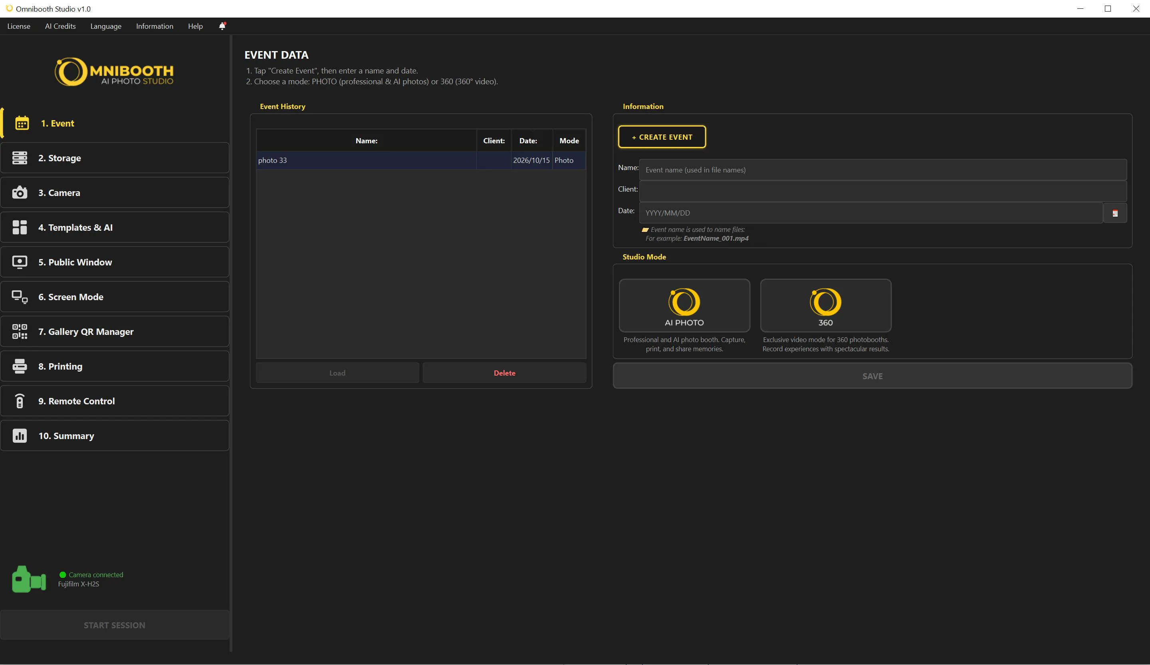The width and height of the screenshot is (1150, 665).
Task: Open the notifications bell
Action: 222,26
